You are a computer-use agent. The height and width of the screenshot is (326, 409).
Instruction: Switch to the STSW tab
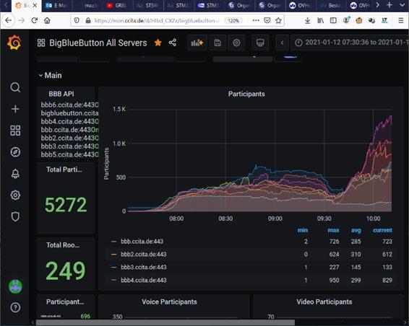point(147,6)
